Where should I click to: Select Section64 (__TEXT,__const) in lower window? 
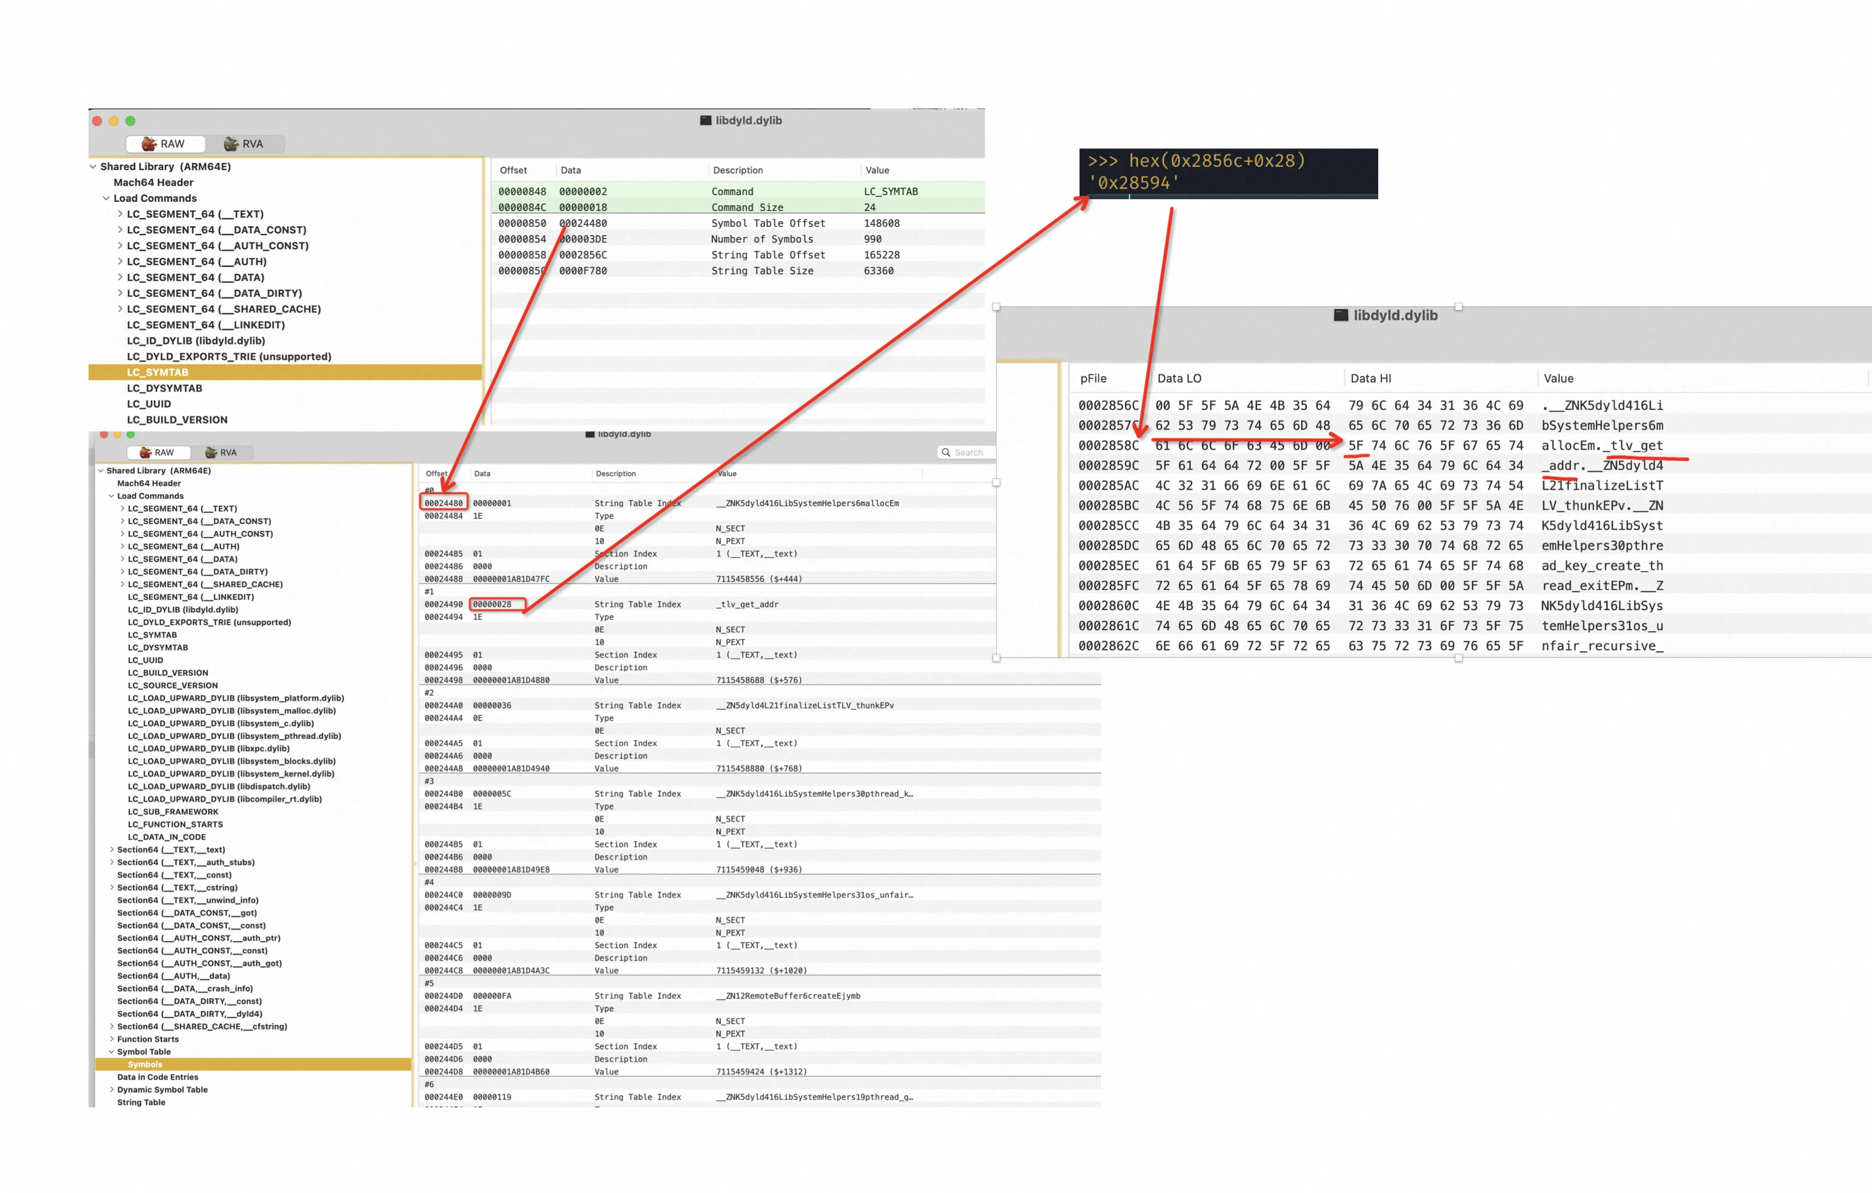point(174,875)
